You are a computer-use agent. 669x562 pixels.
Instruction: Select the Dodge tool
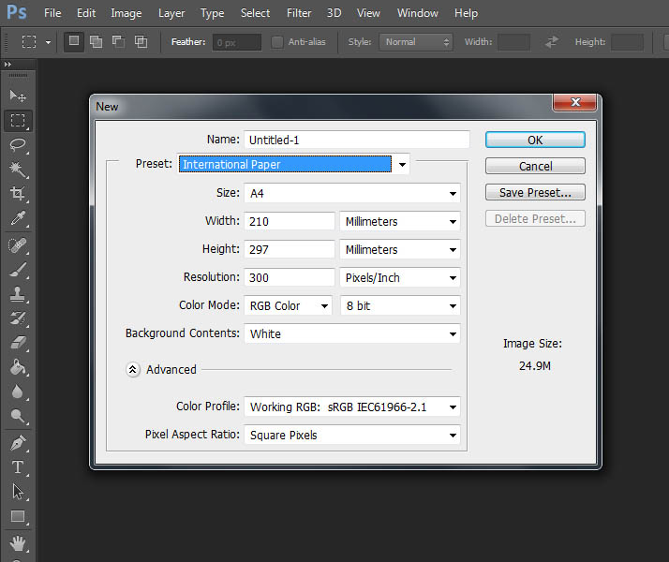tap(18, 416)
